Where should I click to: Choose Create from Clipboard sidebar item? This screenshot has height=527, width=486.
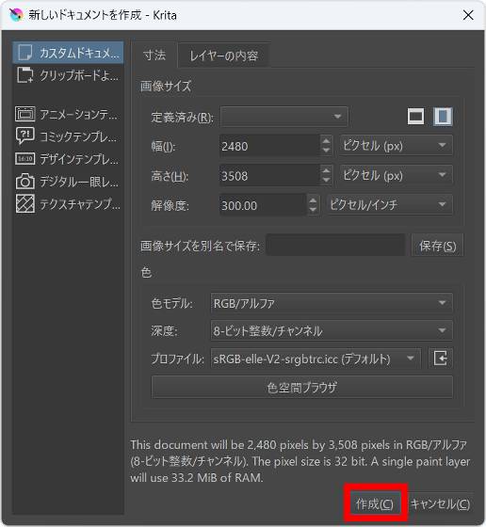pos(68,75)
